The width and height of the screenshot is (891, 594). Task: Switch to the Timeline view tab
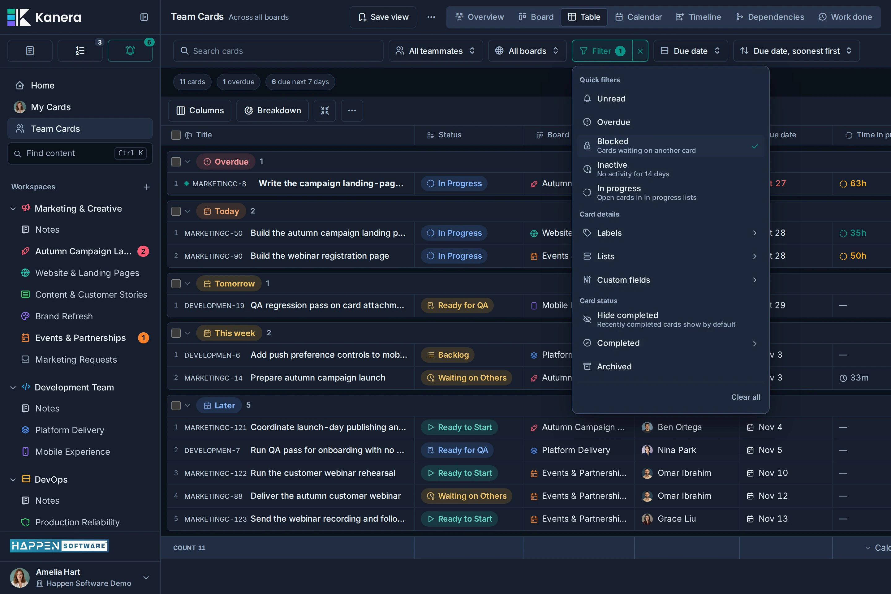(x=699, y=17)
